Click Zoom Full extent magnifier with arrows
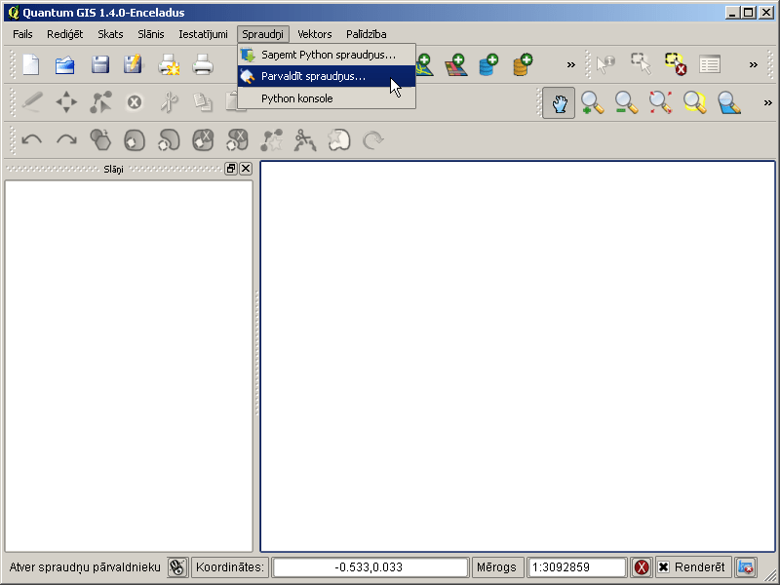The image size is (780, 585). 661,103
